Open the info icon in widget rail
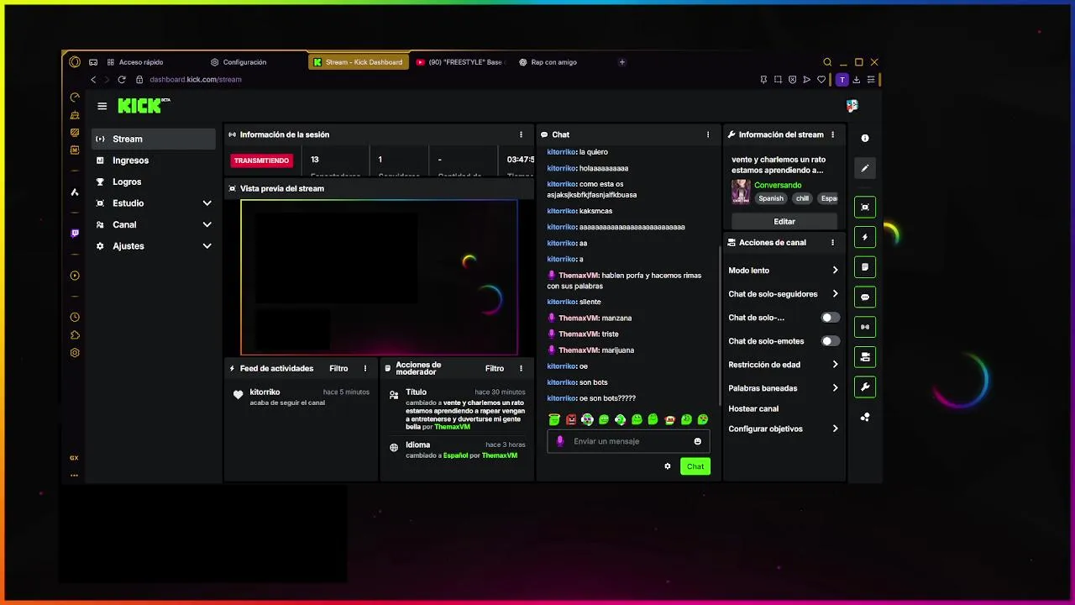Image resolution: width=1075 pixels, height=605 pixels. (x=865, y=138)
